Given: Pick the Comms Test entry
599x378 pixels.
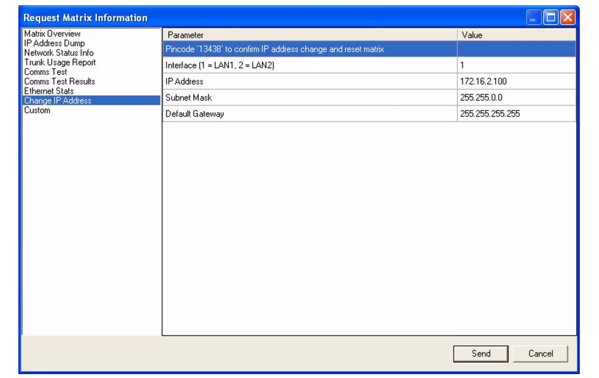Looking at the screenshot, I should click(x=46, y=72).
